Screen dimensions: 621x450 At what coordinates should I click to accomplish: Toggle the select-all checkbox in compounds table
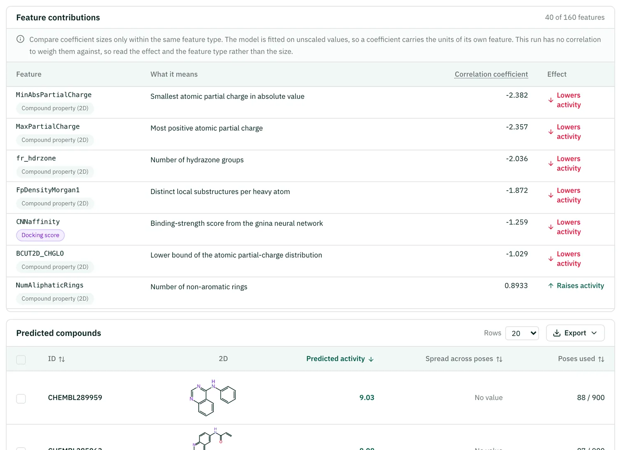tap(21, 359)
